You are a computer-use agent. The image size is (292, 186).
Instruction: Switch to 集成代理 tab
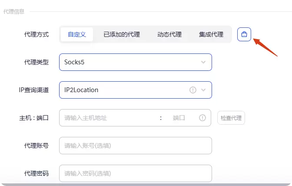pyautogui.click(x=211, y=34)
